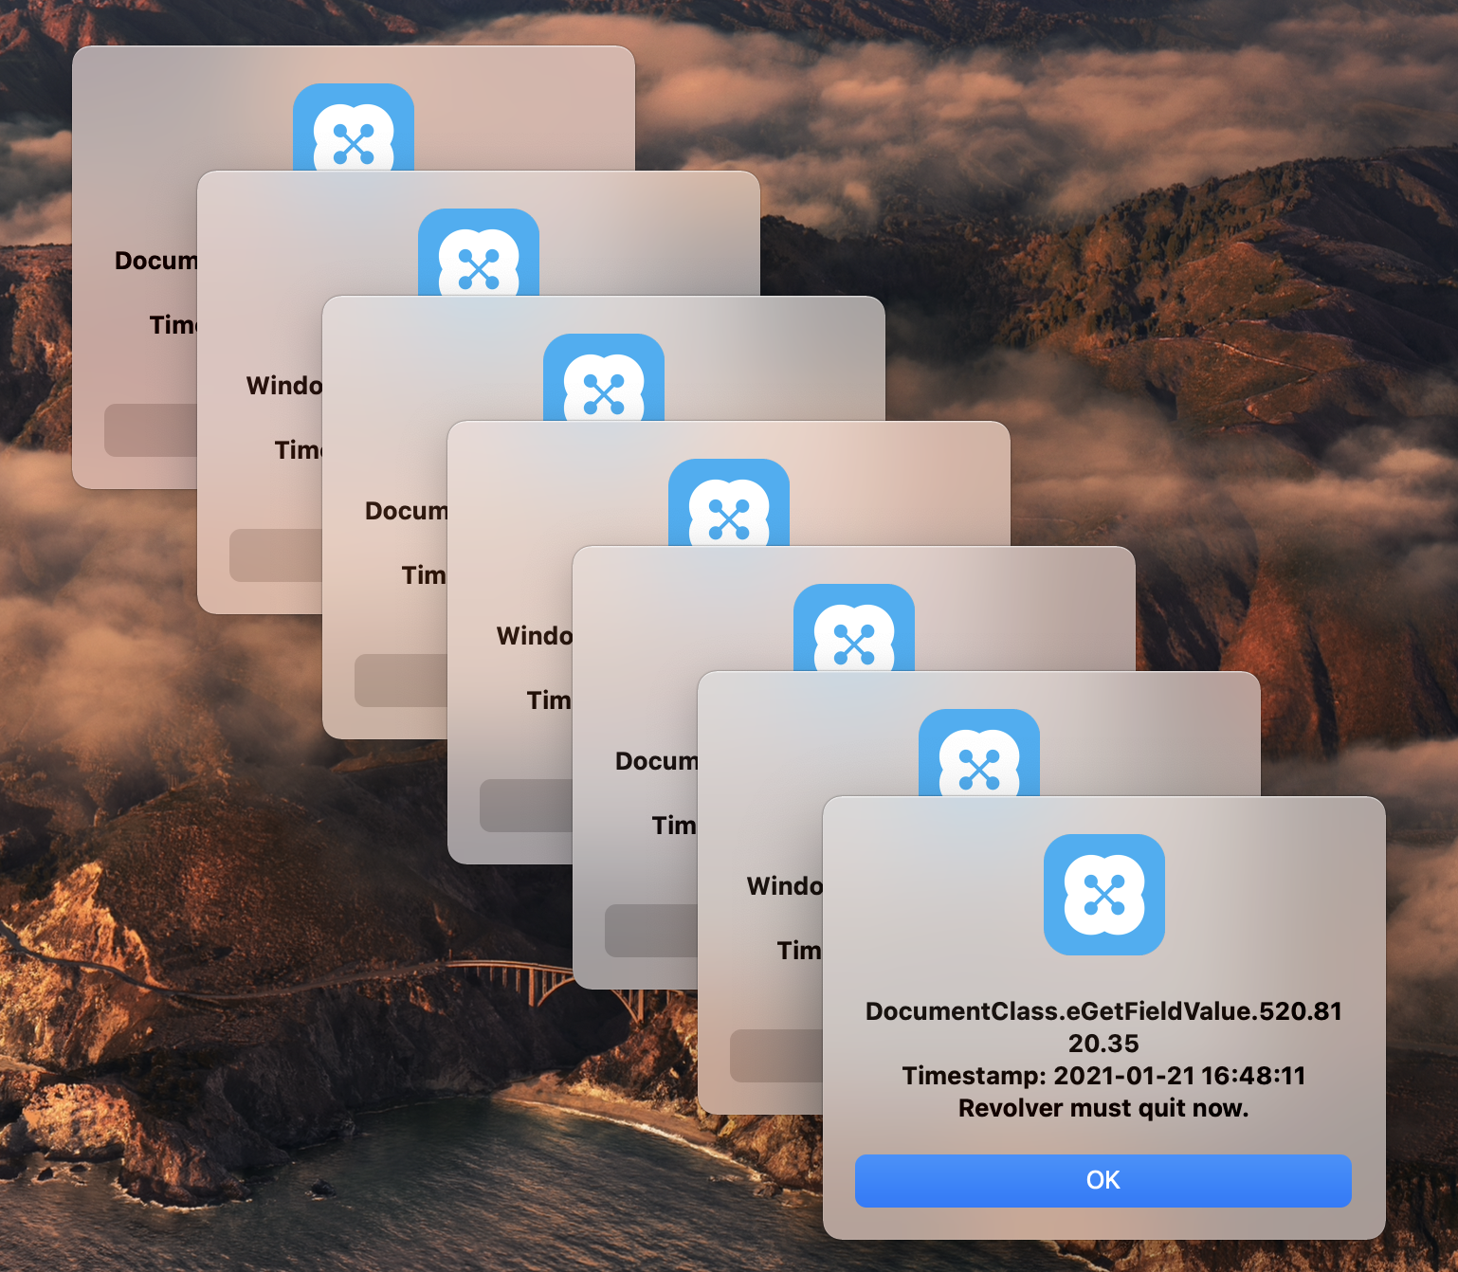This screenshot has width=1458, height=1272.
Task: Click the desktop wallpaper at the top-right mountains
Action: click(1232, 237)
